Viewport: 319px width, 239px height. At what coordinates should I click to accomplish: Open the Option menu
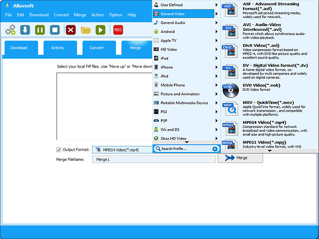[115, 15]
